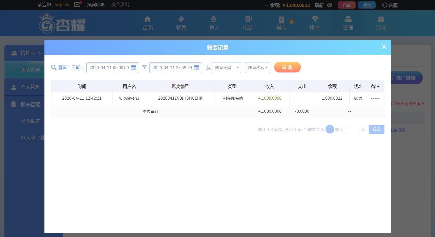This screenshot has width=435, height=237.
Task: Open the live casino 真人 icon
Action: coord(214,19)
